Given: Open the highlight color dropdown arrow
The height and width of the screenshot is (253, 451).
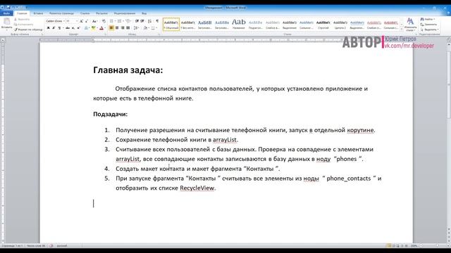Looking at the screenshot, I should [x=97, y=28].
